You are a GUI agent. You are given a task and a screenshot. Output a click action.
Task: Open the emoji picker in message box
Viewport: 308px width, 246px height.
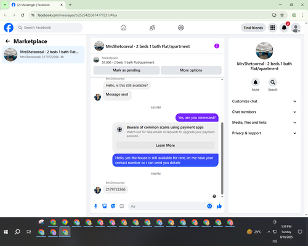pos(209,206)
